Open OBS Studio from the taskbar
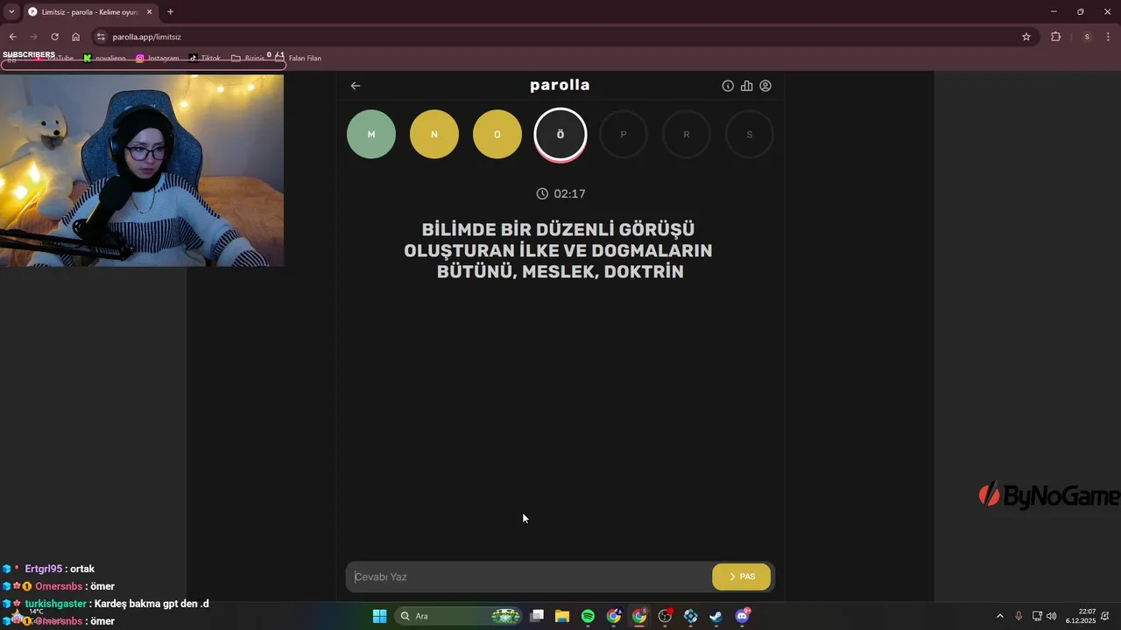 (666, 616)
